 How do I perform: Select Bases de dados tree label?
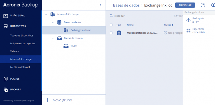pyautogui.click(x=73, y=22)
